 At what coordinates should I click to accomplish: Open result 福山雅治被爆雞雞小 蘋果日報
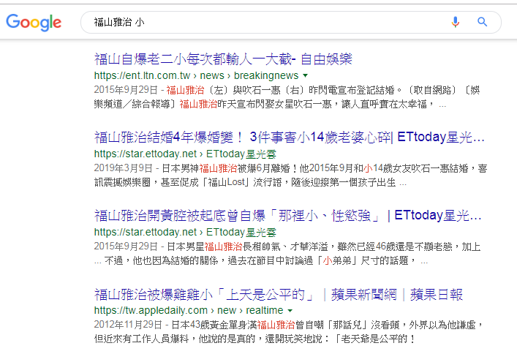tap(279, 295)
